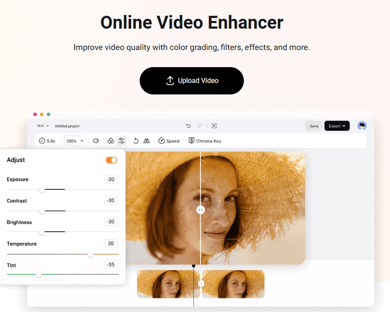390x312 pixels.
Task: Enable the Adjust panel toggle
Action: (112, 160)
